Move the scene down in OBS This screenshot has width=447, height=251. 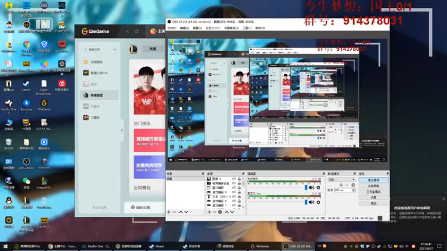[186, 212]
